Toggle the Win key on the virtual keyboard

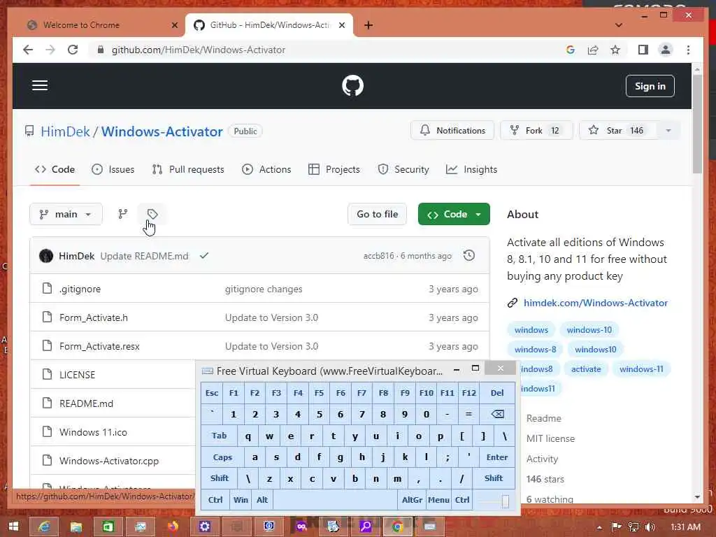[241, 499]
